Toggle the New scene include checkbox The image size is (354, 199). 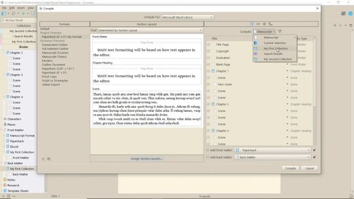pos(209,85)
